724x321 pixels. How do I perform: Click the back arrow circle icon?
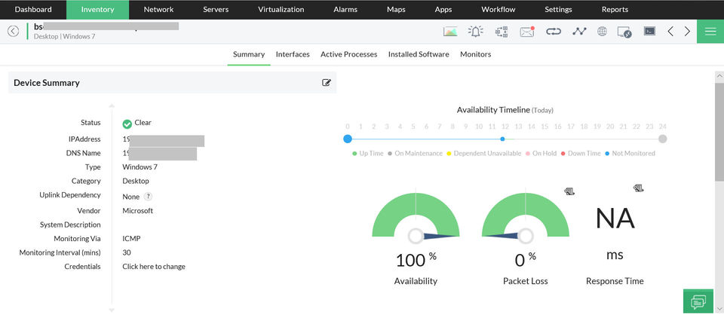coord(13,31)
